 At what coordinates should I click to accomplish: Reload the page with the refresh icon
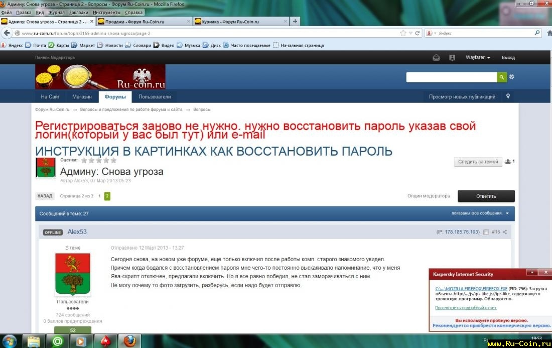418,33
